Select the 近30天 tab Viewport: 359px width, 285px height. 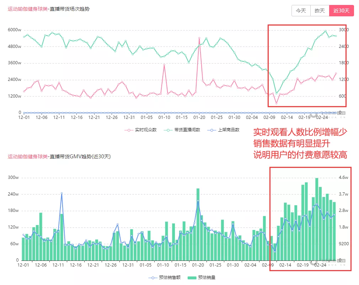pyautogui.click(x=341, y=11)
